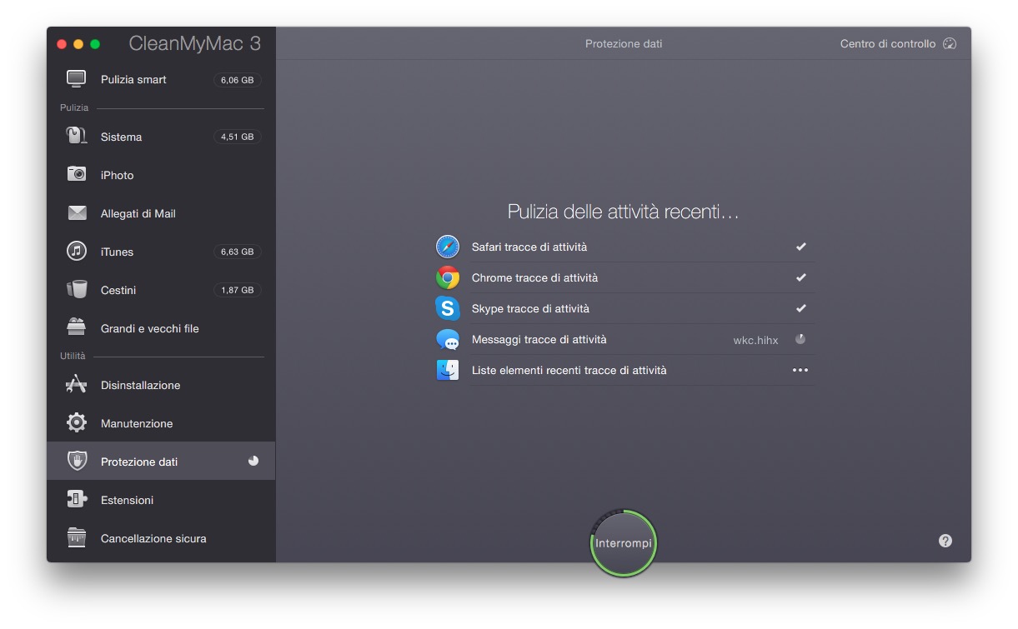Open the Sistema module label
The width and height of the screenshot is (1018, 629).
121,137
